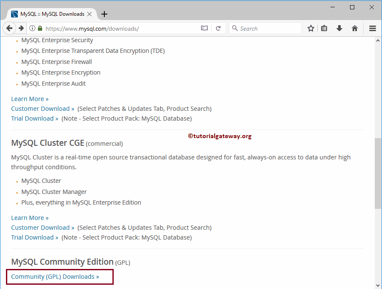The height and width of the screenshot is (289, 382).
Task: Show your bookmarks with the clipboard icon
Action: [x=325, y=28]
